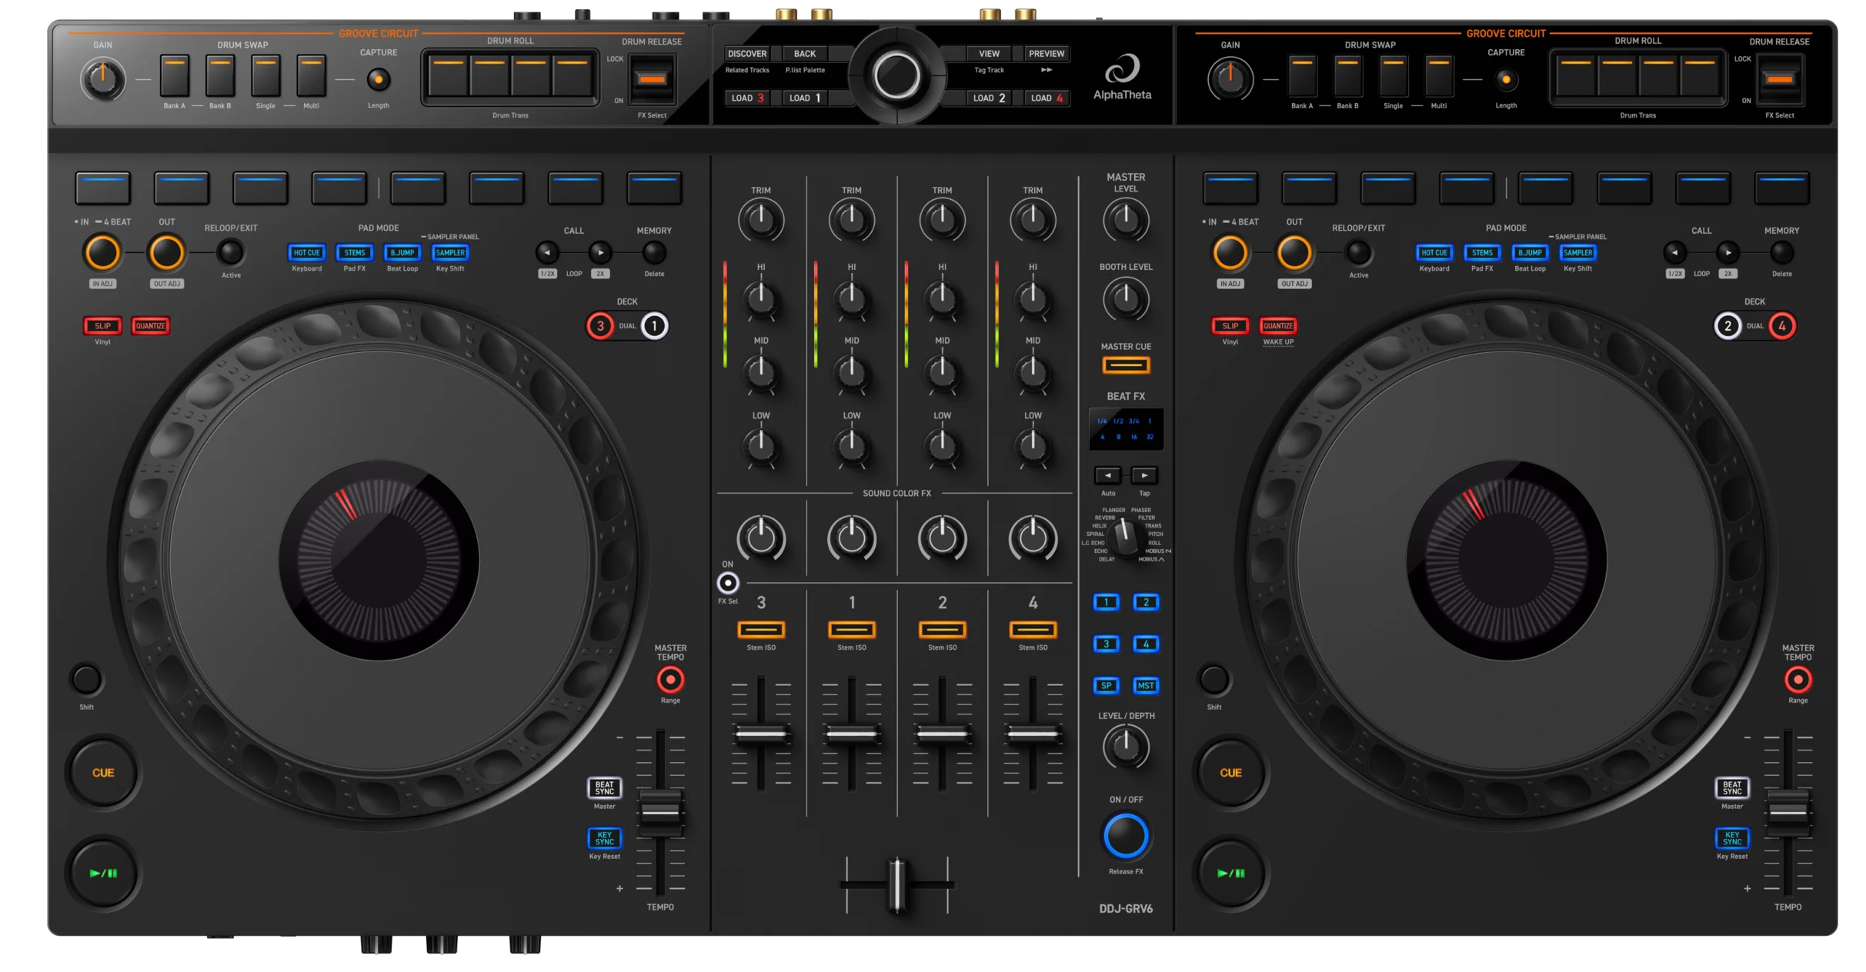1866x972 pixels.
Task: Enable KEY SYNC on left deck
Action: pyautogui.click(x=604, y=837)
